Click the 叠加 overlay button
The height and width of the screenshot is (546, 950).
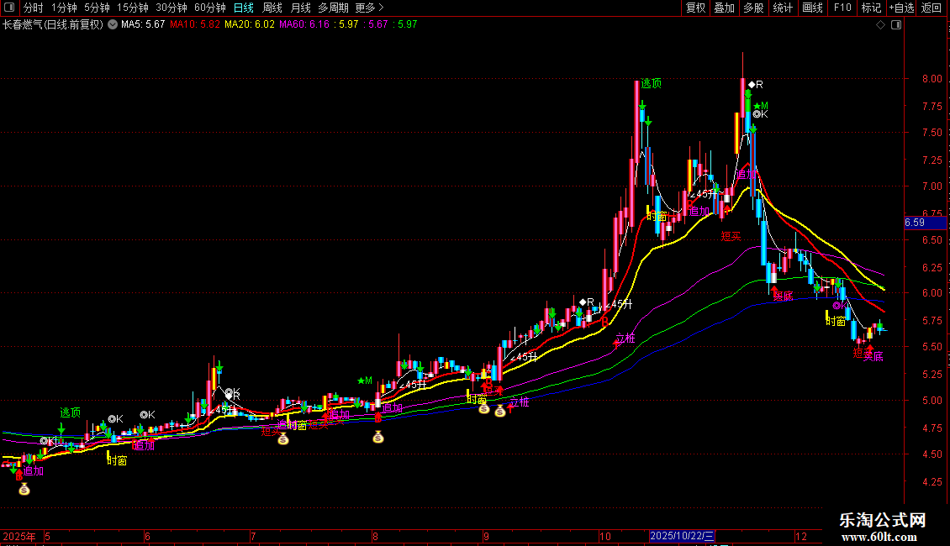(724, 8)
